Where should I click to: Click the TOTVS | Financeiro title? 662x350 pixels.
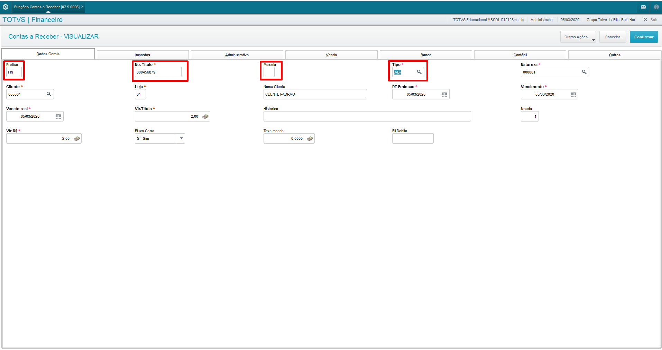click(x=33, y=20)
